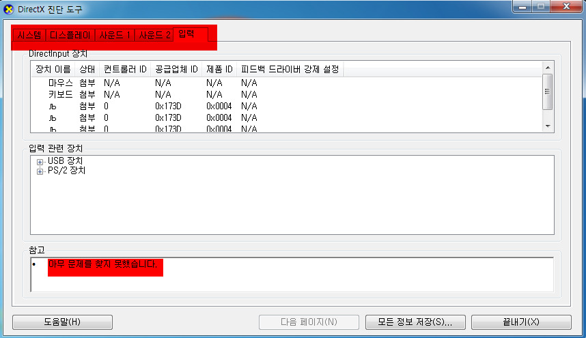Click the DirectX icon in the title bar
This screenshot has height=338, width=586.
[9, 10]
